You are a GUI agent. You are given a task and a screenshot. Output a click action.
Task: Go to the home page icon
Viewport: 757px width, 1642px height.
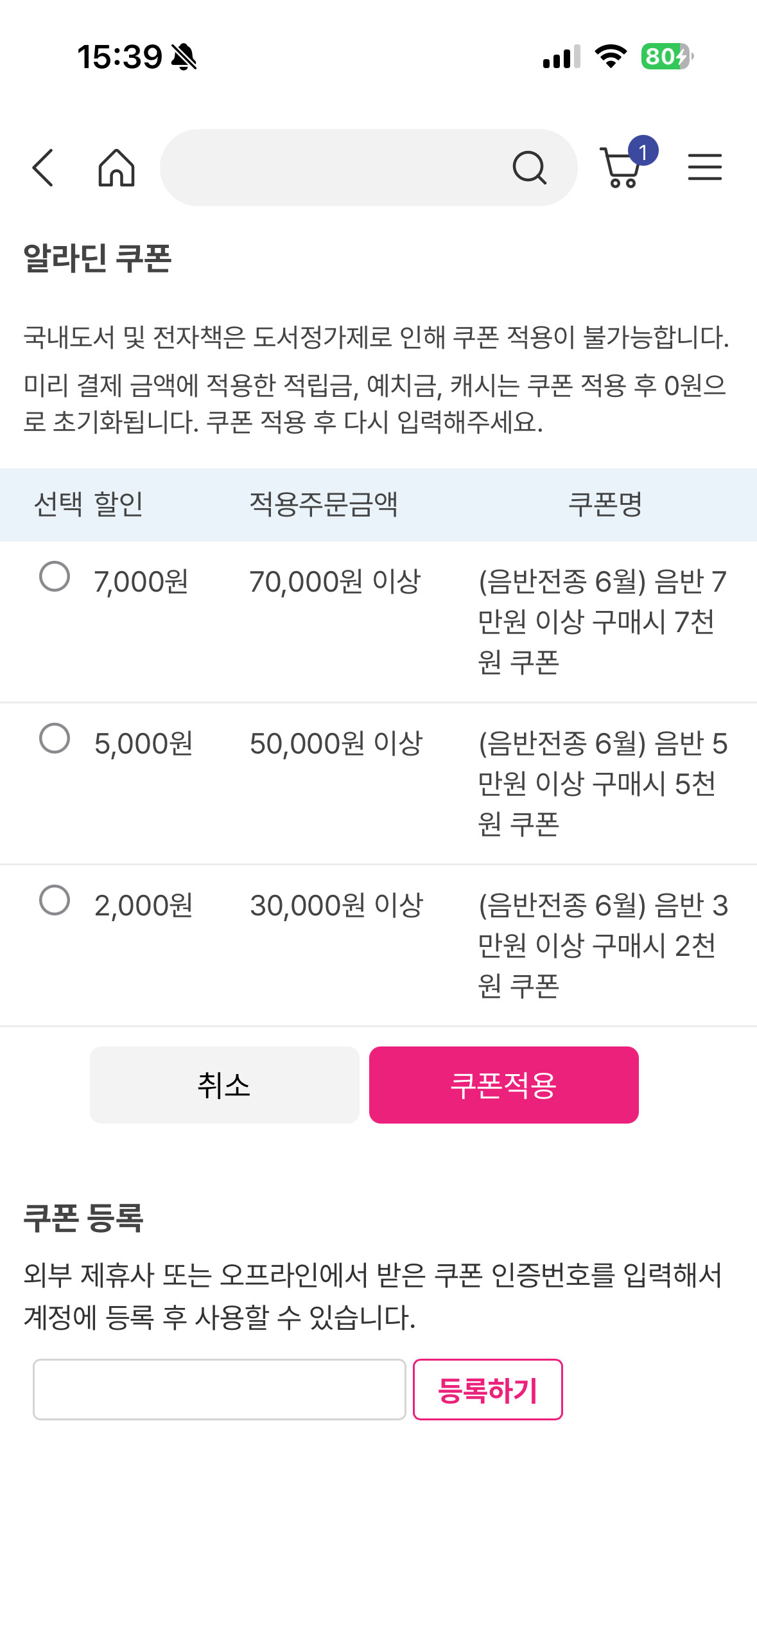click(116, 168)
